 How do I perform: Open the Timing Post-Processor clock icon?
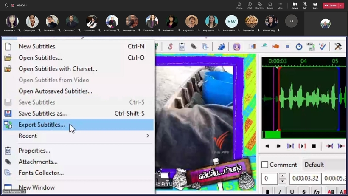pos(299,47)
